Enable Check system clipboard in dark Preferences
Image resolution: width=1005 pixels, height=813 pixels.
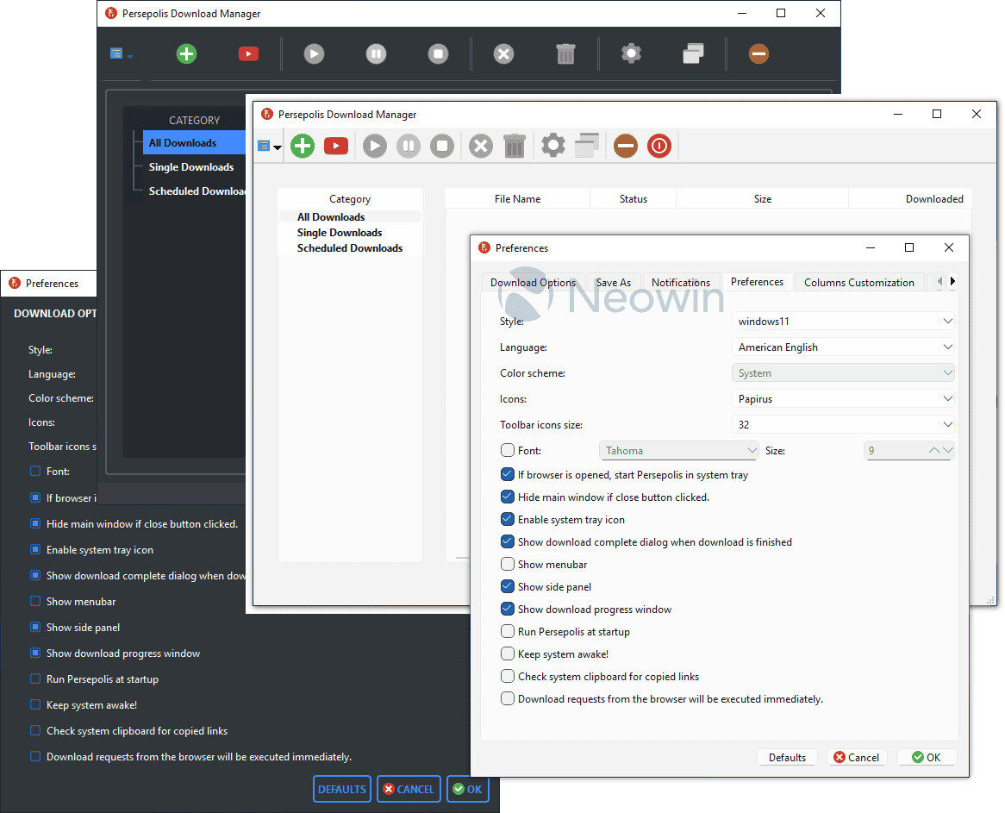(36, 730)
